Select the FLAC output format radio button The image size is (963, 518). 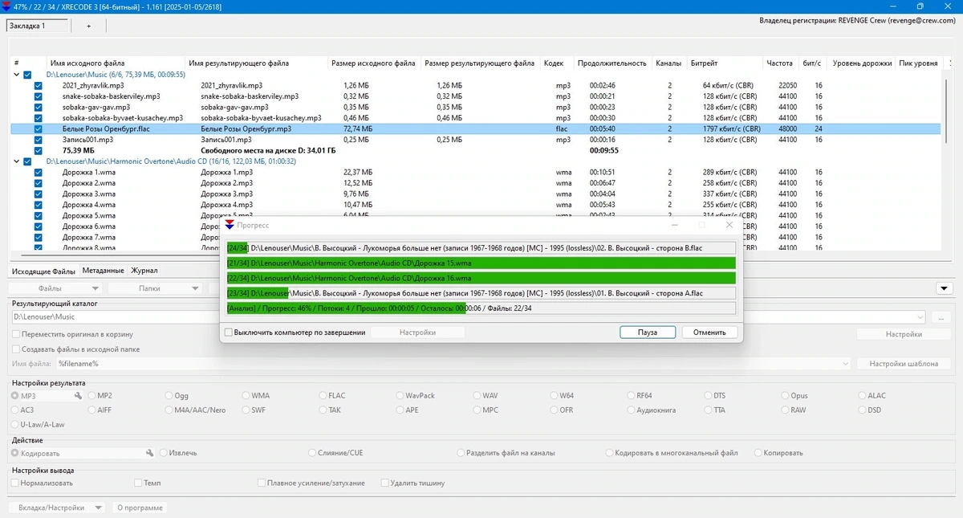click(323, 396)
